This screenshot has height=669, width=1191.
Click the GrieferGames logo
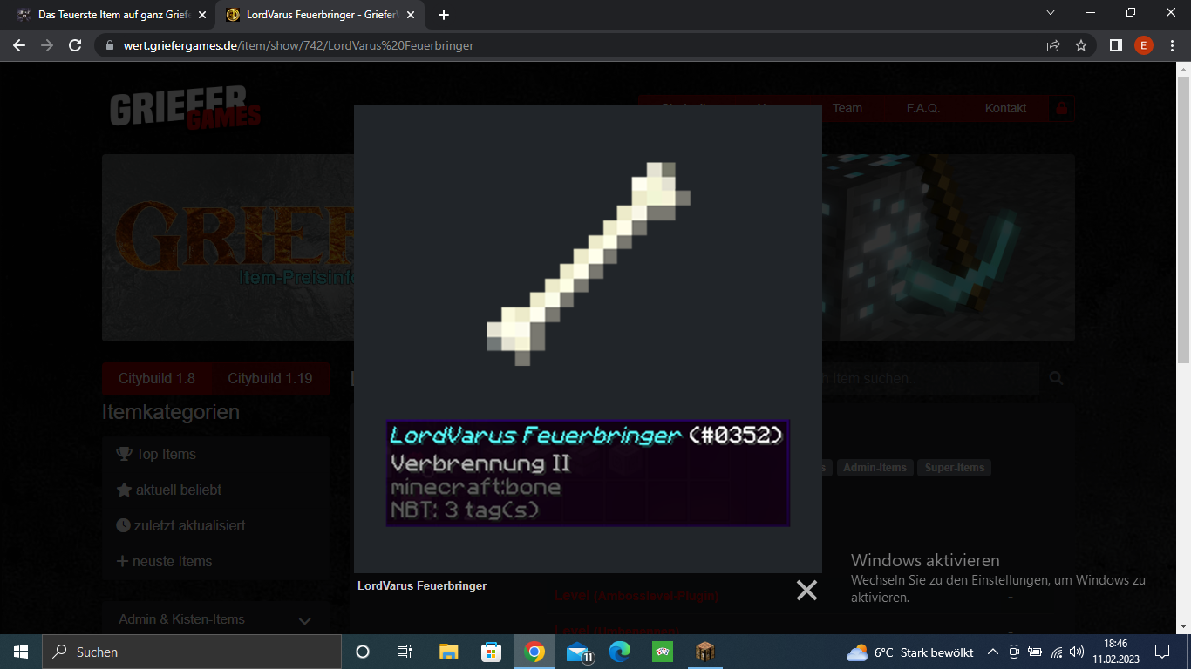tap(186, 108)
